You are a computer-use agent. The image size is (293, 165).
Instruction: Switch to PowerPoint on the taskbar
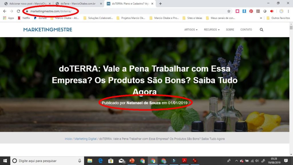[x=132, y=161]
